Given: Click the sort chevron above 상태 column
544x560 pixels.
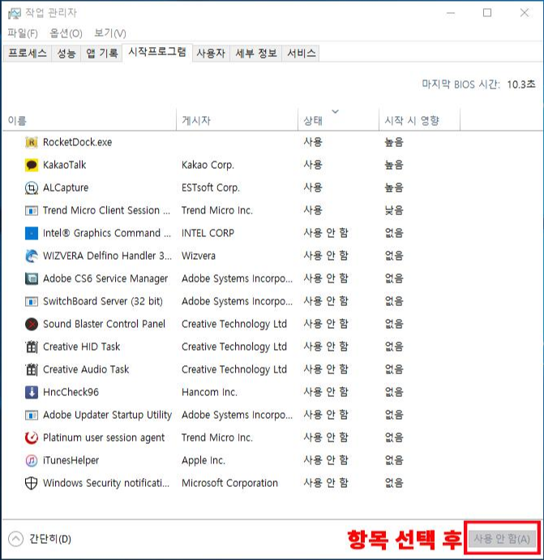Looking at the screenshot, I should click(x=335, y=111).
